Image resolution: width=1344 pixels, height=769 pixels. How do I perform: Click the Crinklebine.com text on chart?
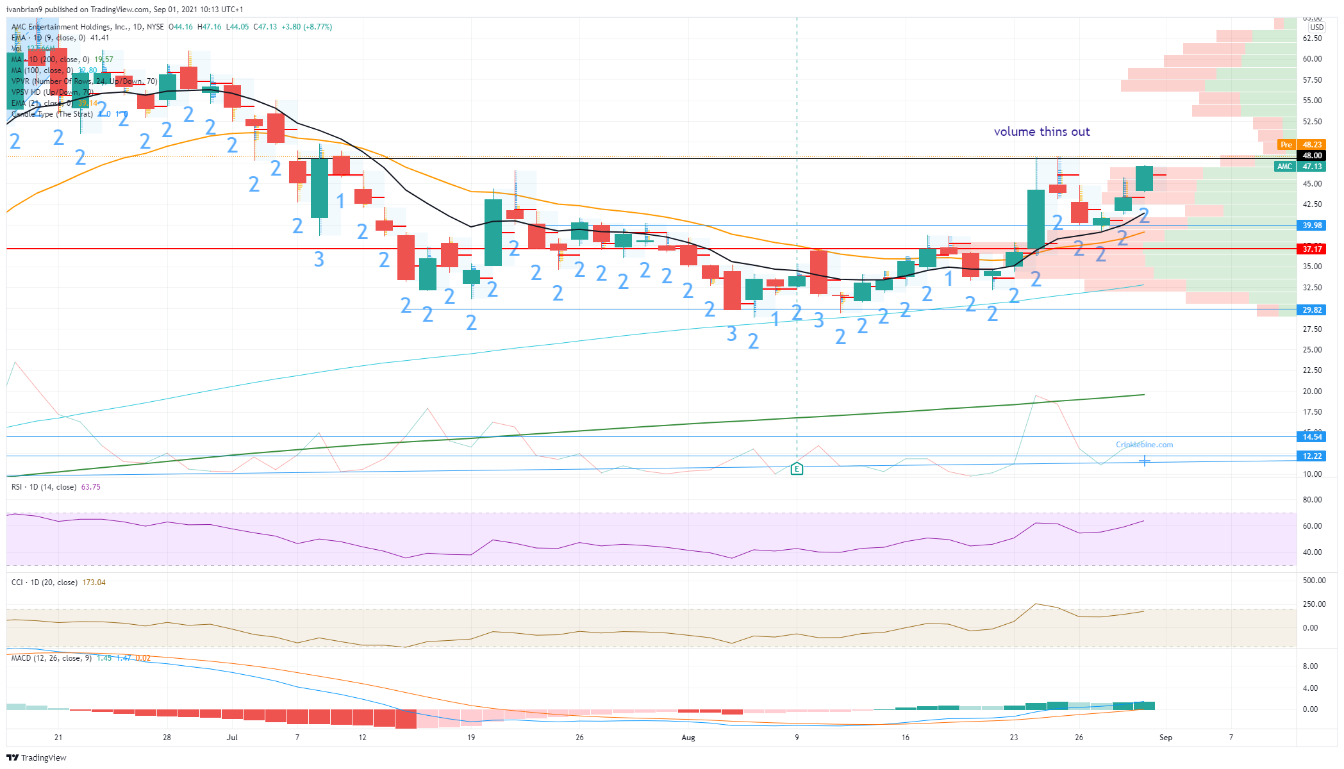point(1144,445)
